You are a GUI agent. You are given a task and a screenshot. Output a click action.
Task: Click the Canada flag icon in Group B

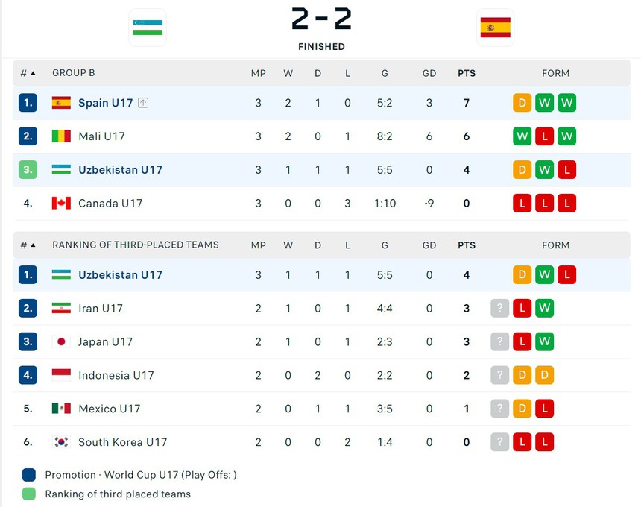point(61,204)
